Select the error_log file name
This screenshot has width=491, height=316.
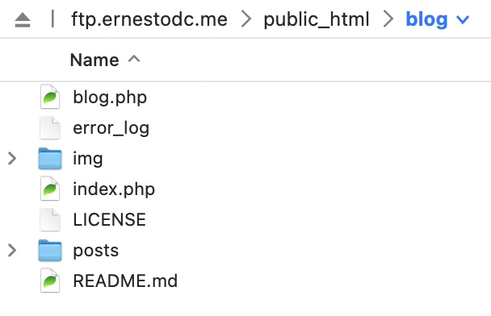pos(111,128)
